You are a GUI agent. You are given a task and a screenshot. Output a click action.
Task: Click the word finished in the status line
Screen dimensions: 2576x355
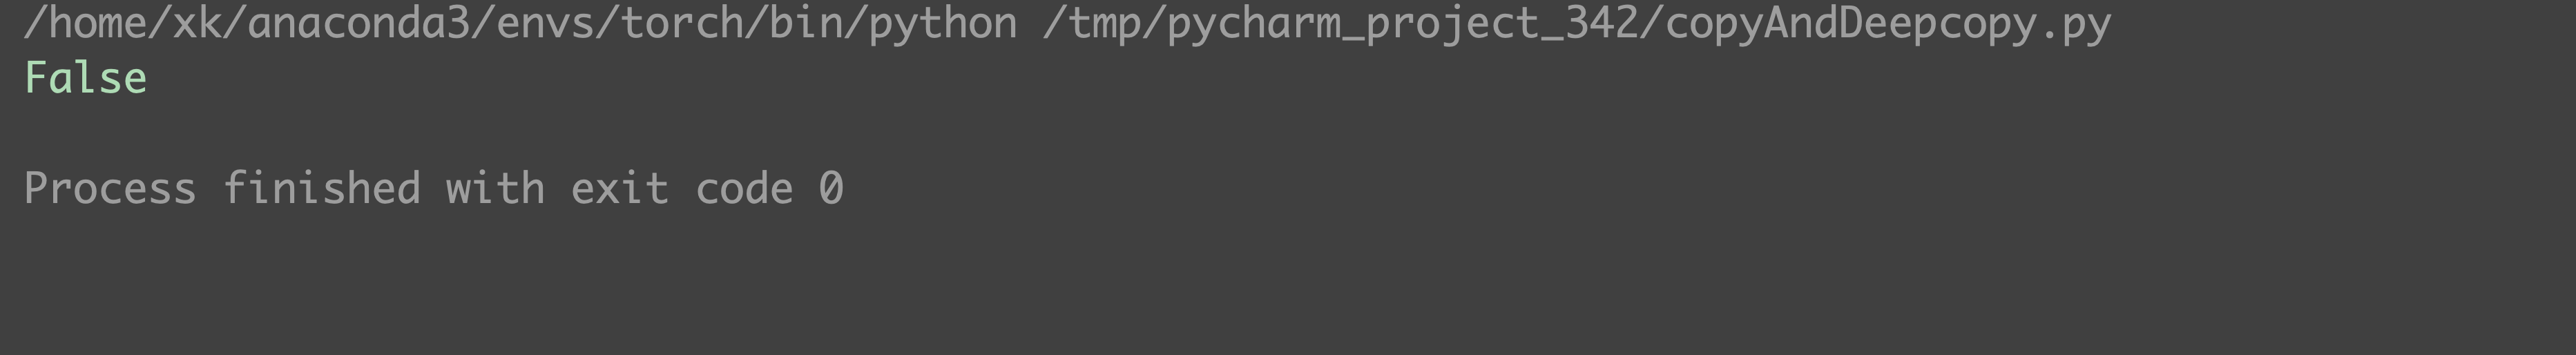tap(321, 188)
